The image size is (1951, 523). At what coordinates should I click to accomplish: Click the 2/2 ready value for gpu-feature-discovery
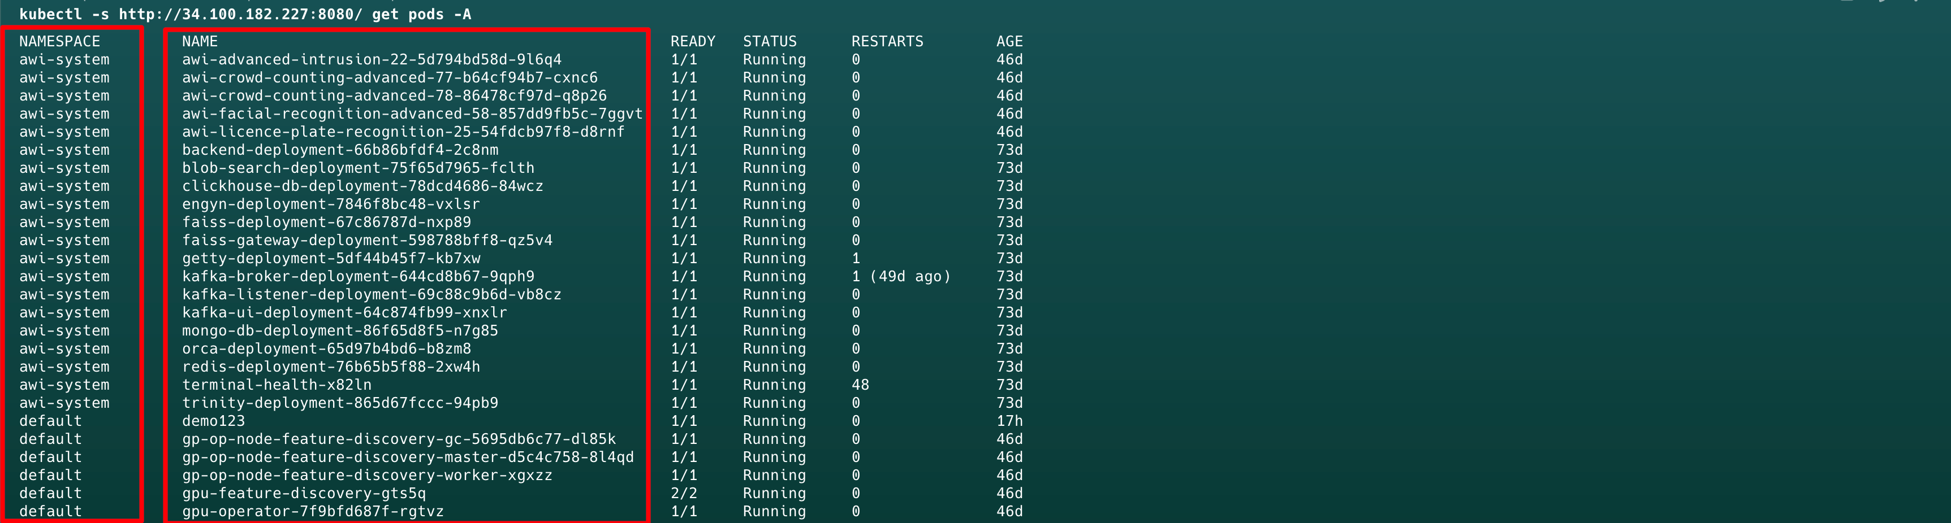coord(683,494)
